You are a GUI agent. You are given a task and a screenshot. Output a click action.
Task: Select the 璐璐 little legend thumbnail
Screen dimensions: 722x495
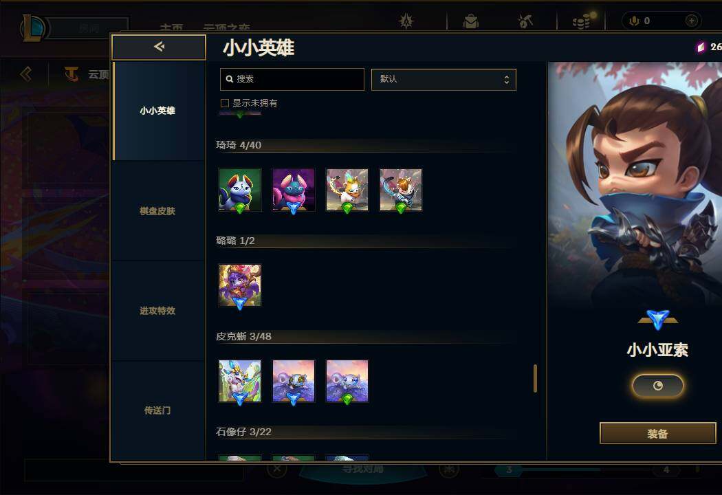click(x=240, y=285)
